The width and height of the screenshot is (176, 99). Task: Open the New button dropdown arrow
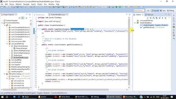tap(4, 7)
